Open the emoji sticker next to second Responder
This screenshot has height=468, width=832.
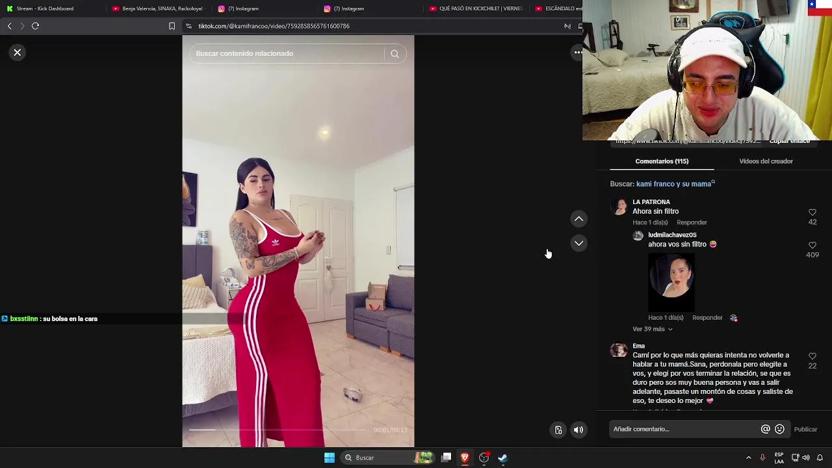(734, 318)
